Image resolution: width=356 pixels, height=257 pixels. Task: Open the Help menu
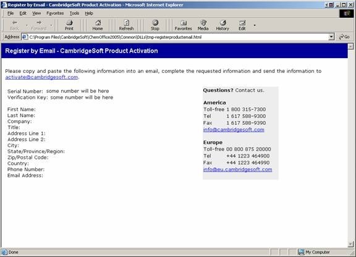89,14
